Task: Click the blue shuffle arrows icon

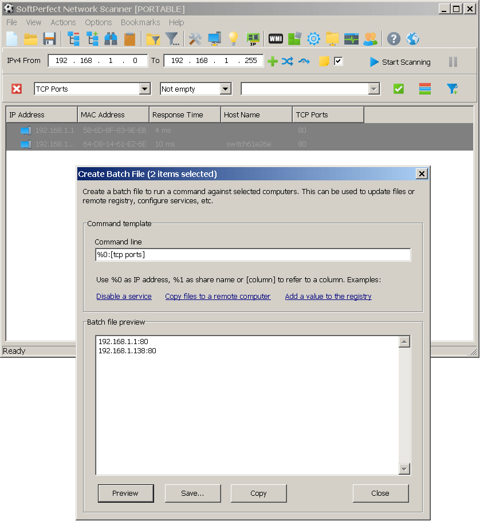Action: 288,61
